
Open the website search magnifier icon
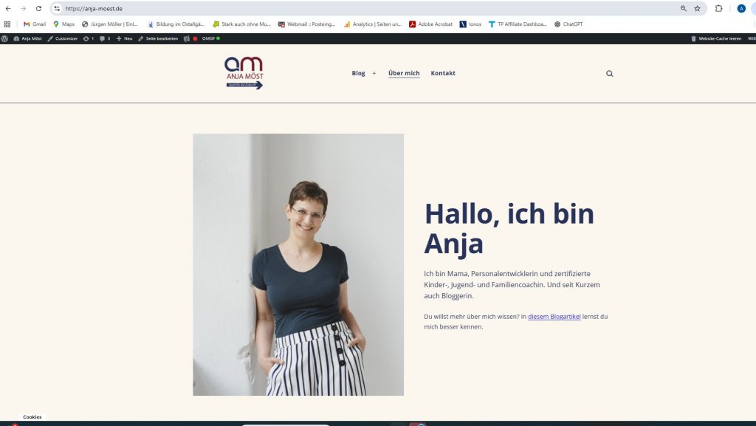click(609, 74)
